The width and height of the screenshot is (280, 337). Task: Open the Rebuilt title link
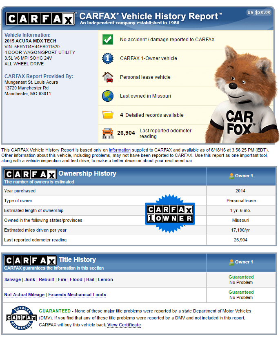[47, 279]
